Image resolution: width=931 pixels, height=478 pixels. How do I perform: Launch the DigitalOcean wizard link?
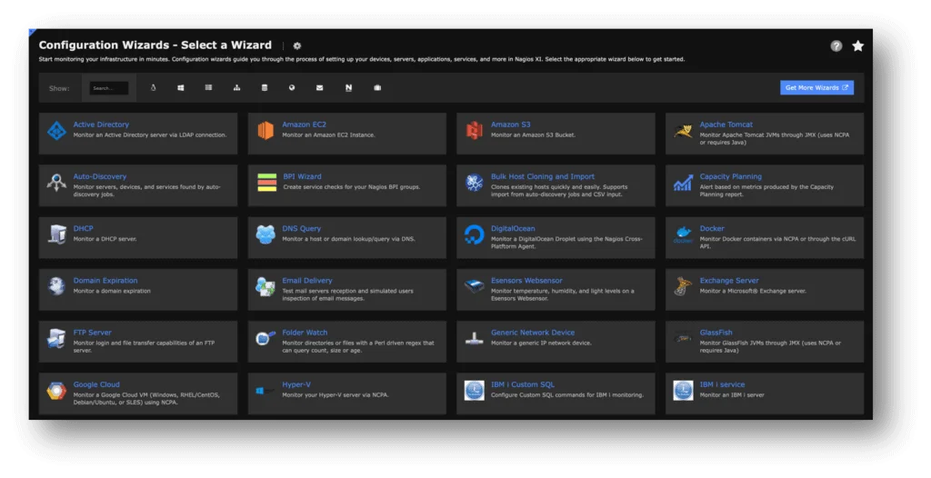point(513,229)
